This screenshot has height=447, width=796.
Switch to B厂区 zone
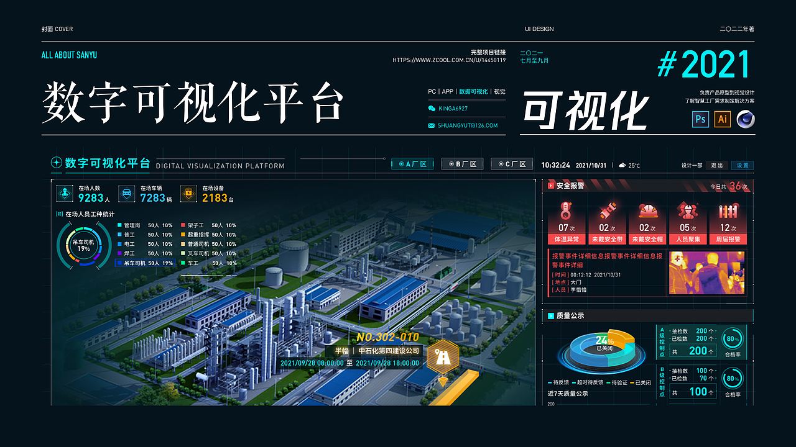462,163
